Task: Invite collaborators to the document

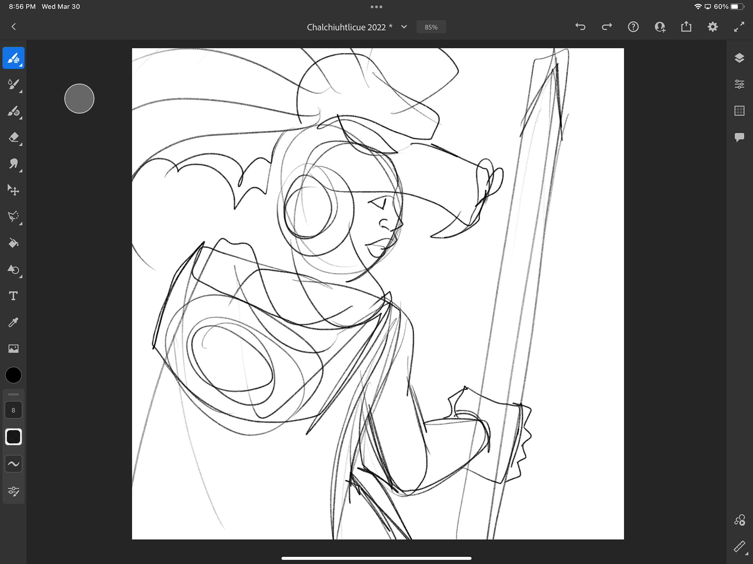Action: point(660,27)
